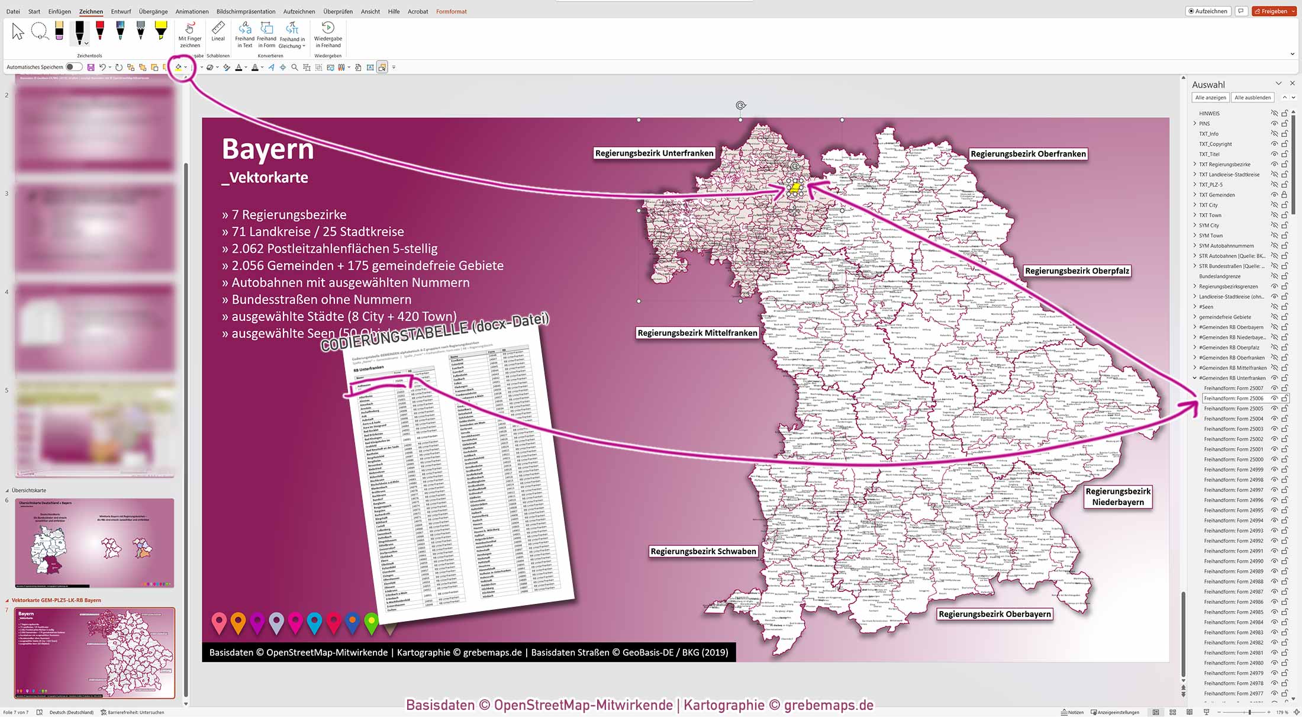Open the Animationen ribbon tab
The image size is (1302, 717).
(x=191, y=11)
